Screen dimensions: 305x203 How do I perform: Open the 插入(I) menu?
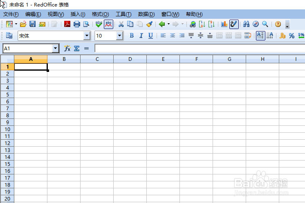[x=78, y=14]
